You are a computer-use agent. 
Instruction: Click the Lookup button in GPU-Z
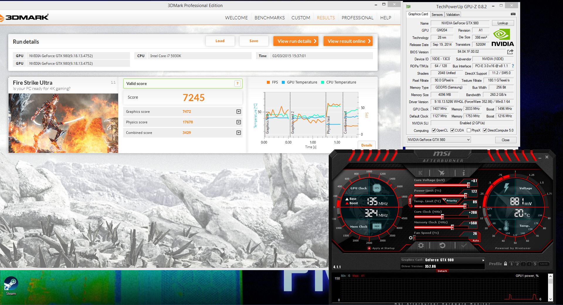[x=503, y=23]
